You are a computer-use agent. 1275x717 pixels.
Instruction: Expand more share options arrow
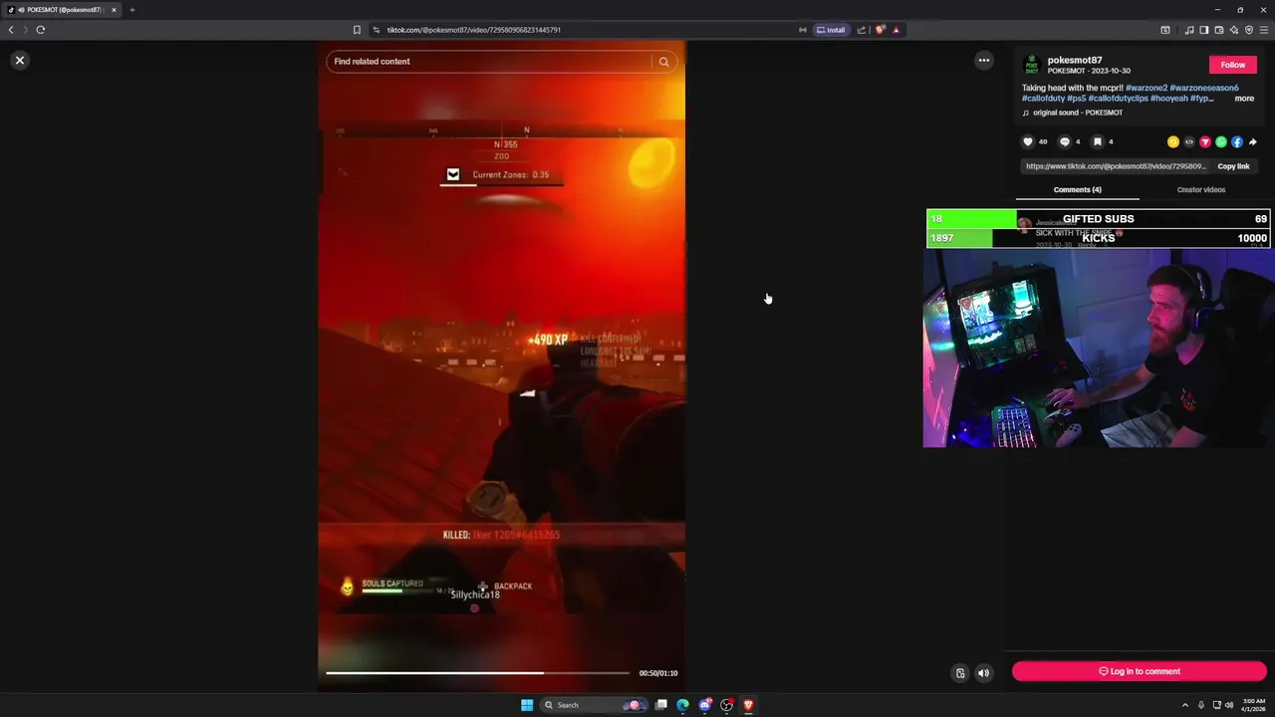coord(1253,142)
